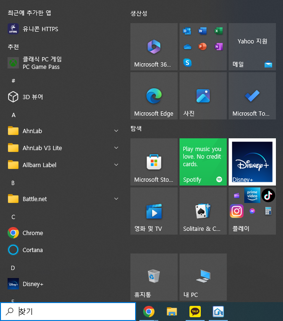Open File Explorer from the taskbar
This screenshot has height=321, width=283.
(x=172, y=312)
